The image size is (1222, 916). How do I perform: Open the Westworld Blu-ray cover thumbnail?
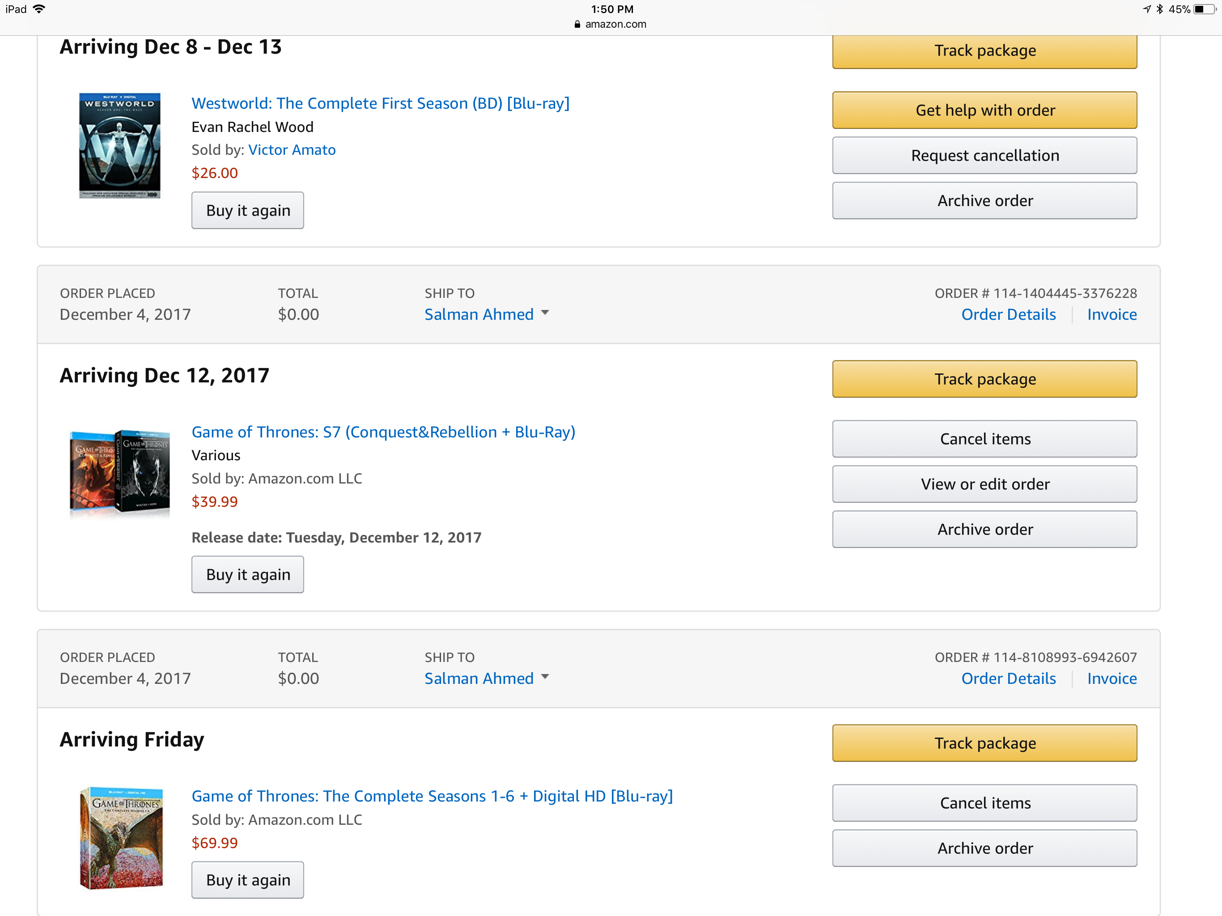119,146
